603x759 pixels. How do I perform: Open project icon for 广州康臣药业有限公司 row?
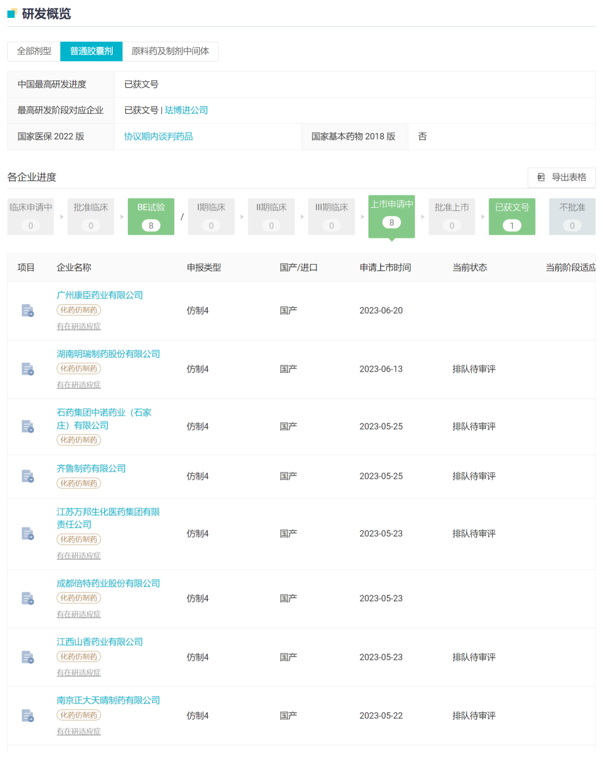pyautogui.click(x=27, y=310)
